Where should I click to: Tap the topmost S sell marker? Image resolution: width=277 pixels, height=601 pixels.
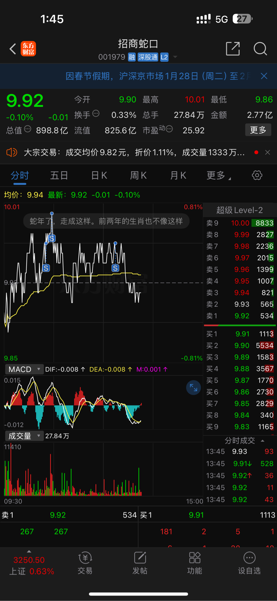point(52,239)
